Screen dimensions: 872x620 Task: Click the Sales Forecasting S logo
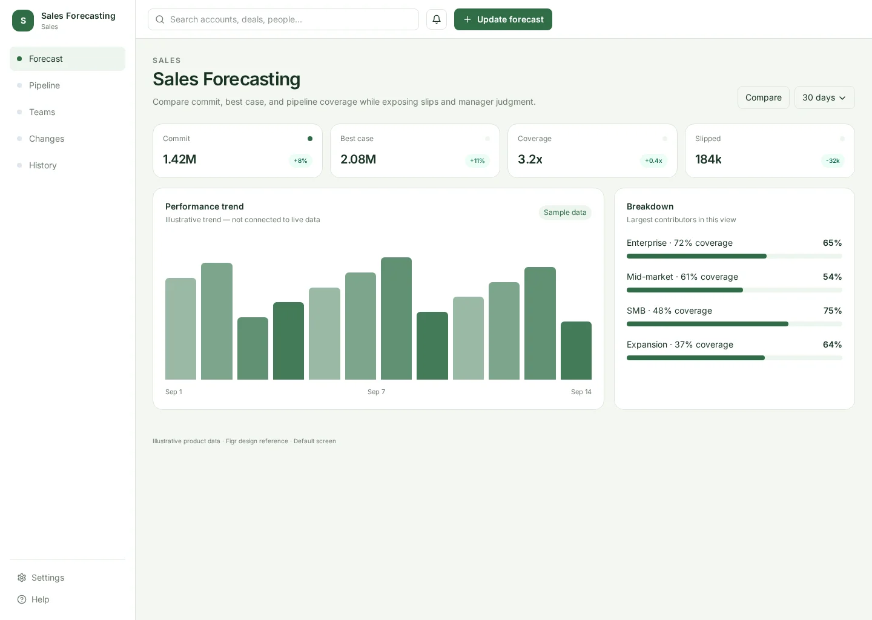(23, 21)
